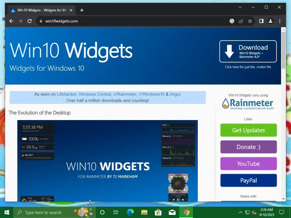291x218 pixels.
Task: Click the forward navigation arrow
Action: pos(20,21)
